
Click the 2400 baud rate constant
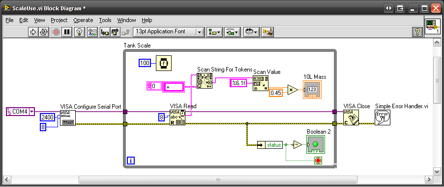48,117
